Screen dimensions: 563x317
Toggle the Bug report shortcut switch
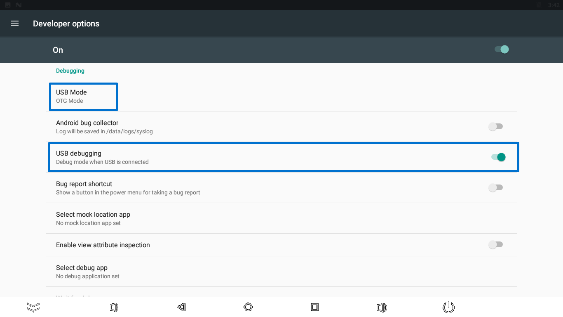[495, 188]
